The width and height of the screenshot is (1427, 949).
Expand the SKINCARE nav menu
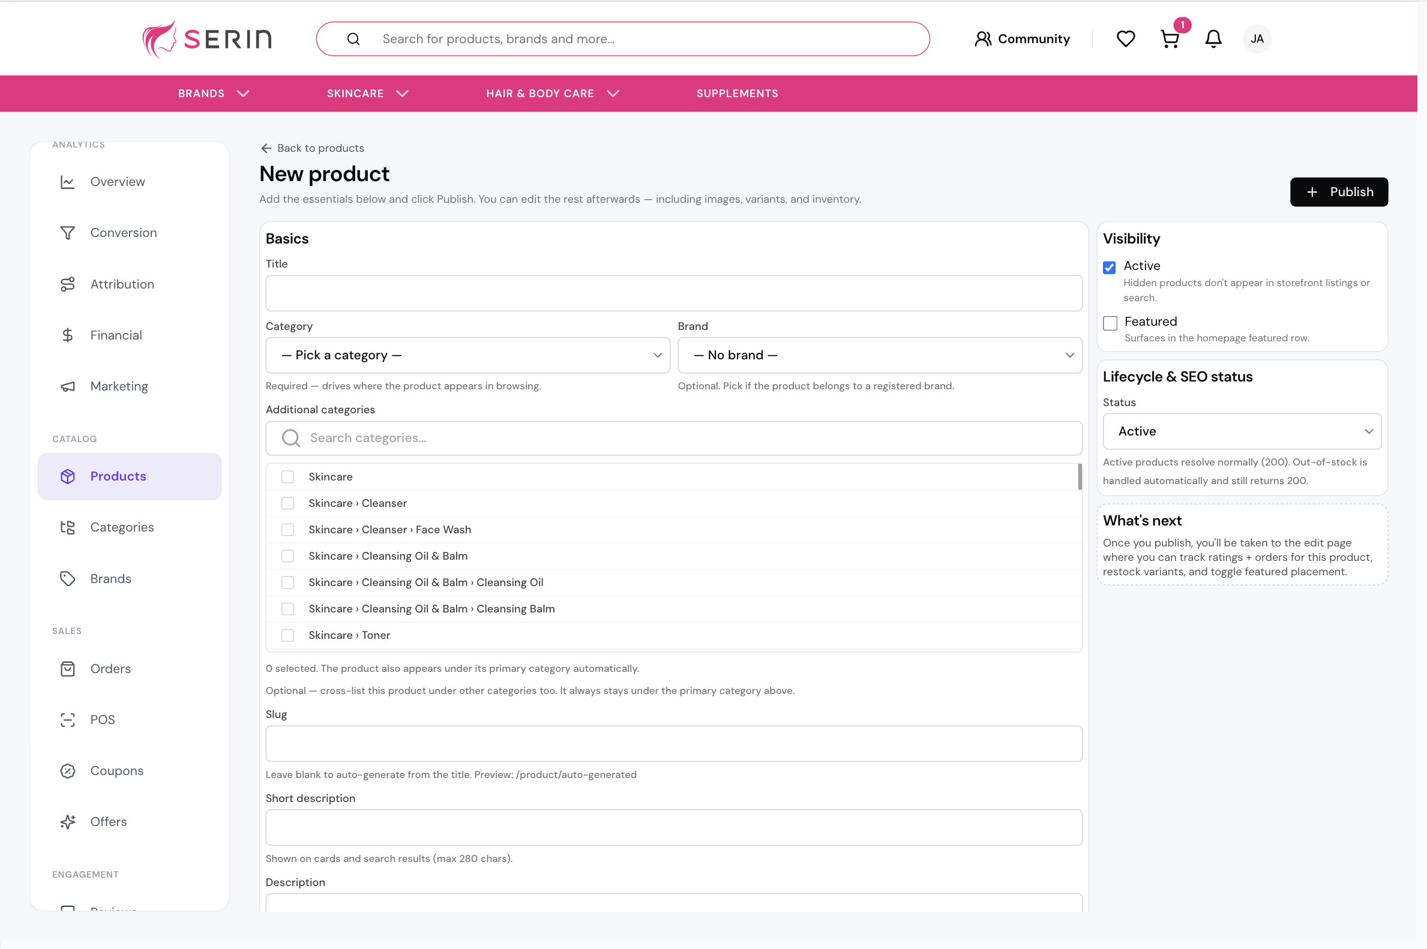[367, 94]
